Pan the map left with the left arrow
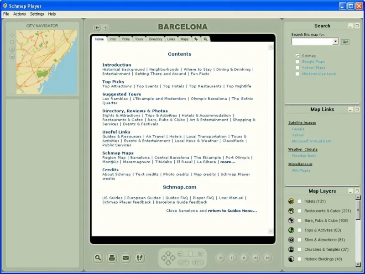 pyautogui.click(x=164, y=258)
